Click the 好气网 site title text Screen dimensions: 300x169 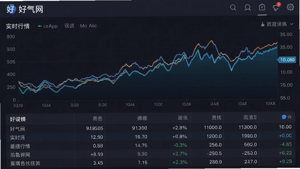[31, 9]
